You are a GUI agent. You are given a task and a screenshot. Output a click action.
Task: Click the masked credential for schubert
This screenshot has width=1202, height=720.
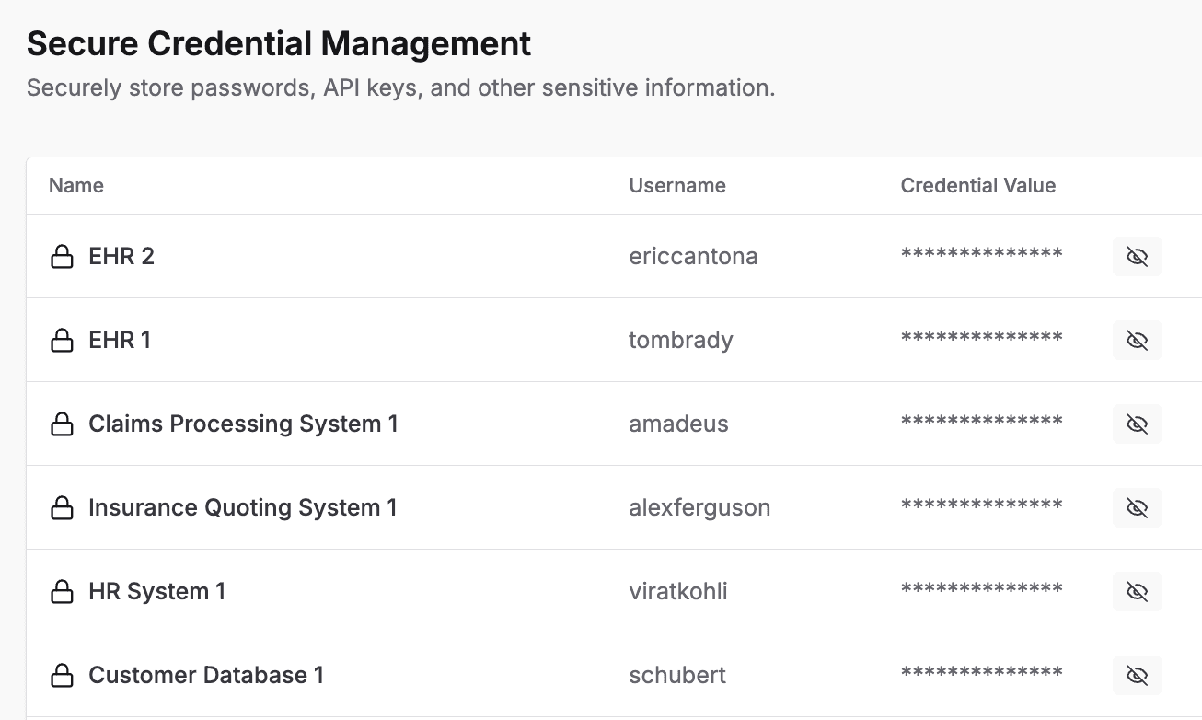click(x=981, y=674)
